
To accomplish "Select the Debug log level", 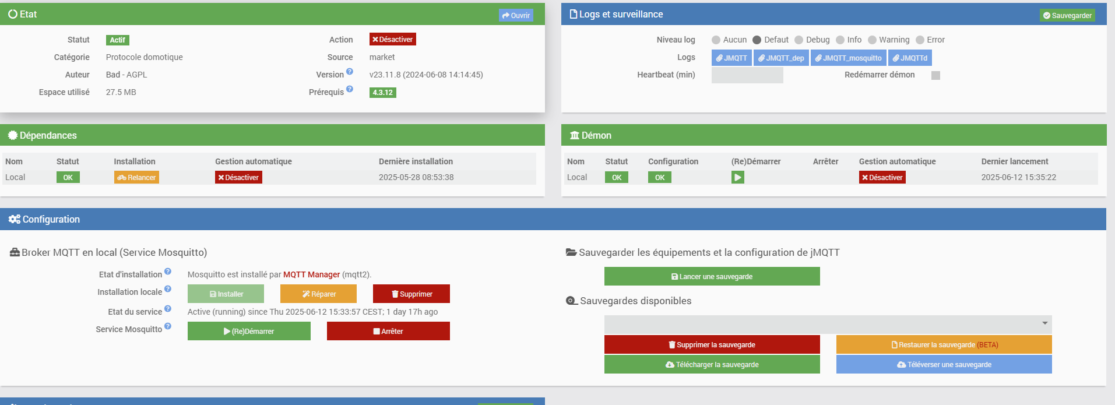I will coord(799,40).
